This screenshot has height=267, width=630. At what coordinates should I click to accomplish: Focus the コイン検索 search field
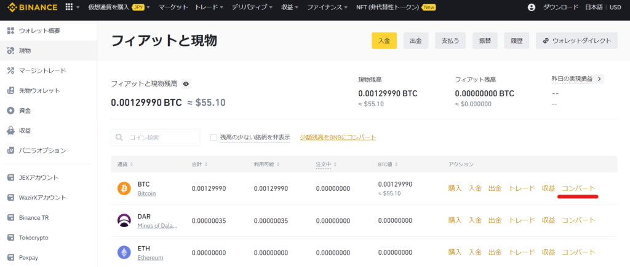click(156, 137)
